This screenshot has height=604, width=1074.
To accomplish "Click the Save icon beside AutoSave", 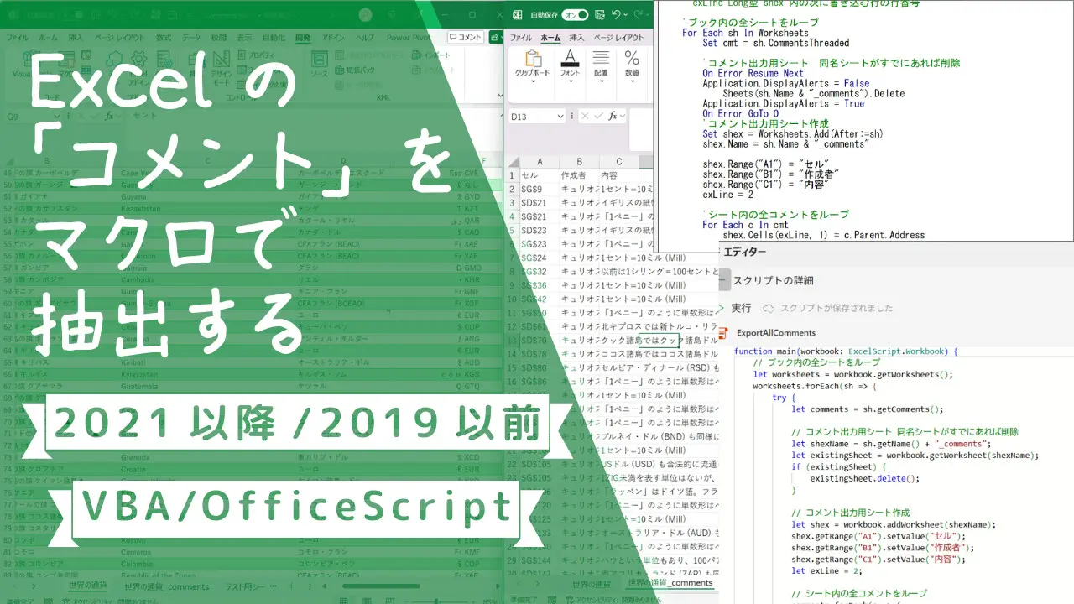I will pos(599,15).
